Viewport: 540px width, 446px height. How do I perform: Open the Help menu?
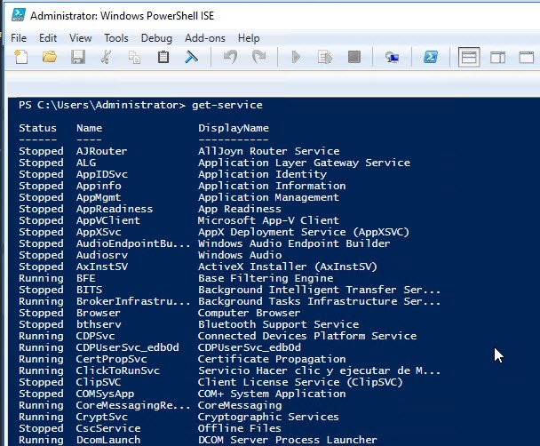click(249, 38)
